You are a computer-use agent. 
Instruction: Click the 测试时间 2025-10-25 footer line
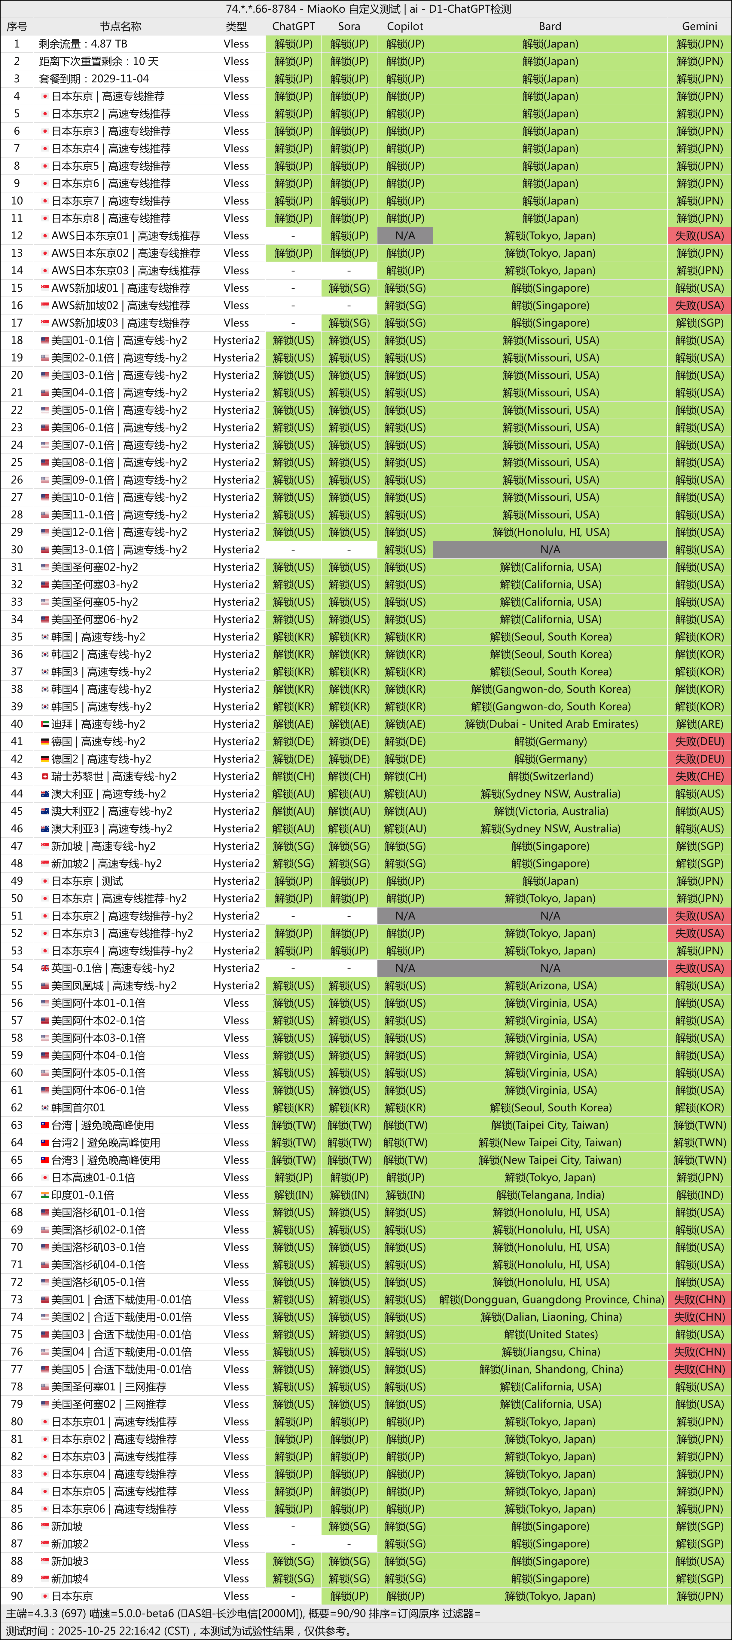(179, 1631)
